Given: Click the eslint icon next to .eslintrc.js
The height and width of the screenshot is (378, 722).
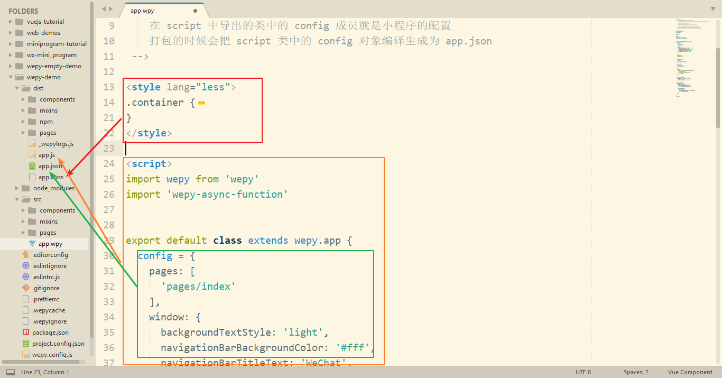Looking at the screenshot, I should 26,277.
